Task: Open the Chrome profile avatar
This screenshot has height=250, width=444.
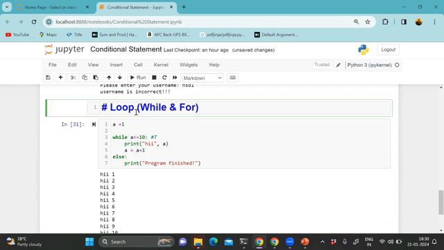Action: pos(419,22)
